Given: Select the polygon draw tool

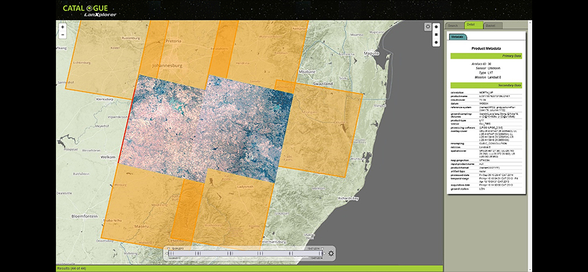Looking at the screenshot, I should tap(436, 27).
